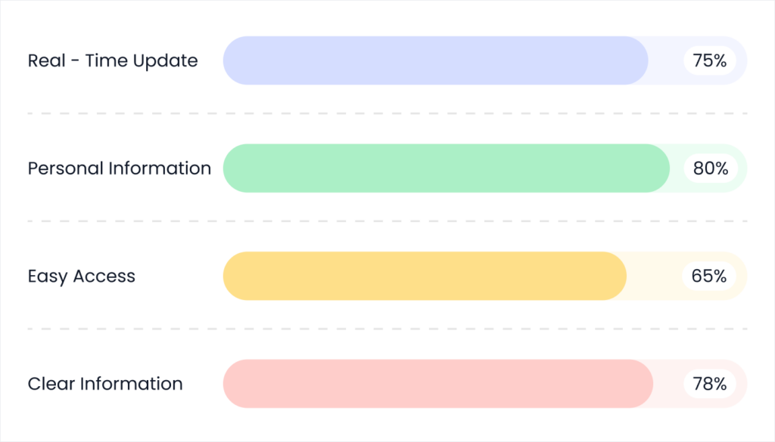Viewport: 775px width, 442px height.
Task: Click the Real - Time Update label
Action: [113, 61]
